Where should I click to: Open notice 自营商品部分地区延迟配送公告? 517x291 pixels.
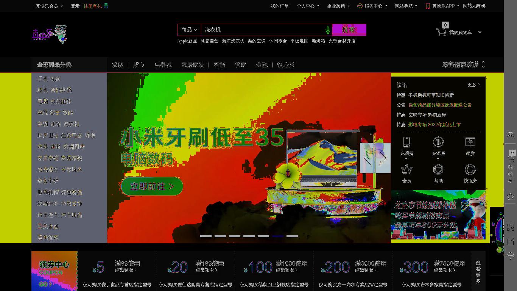point(440,105)
